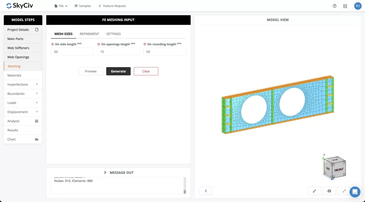Open the chat support bubble
This screenshot has height=202, width=365.
point(355,192)
